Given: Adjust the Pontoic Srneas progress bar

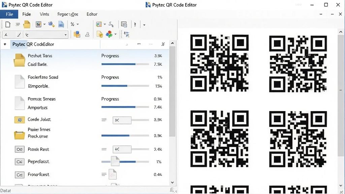Looking at the screenshot, I should pyautogui.click(x=125, y=107).
